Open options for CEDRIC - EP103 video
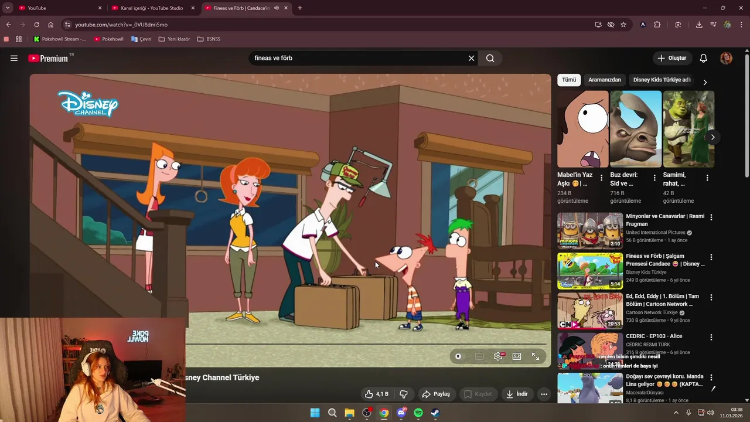Viewport: 750px width, 422px height. point(711,337)
